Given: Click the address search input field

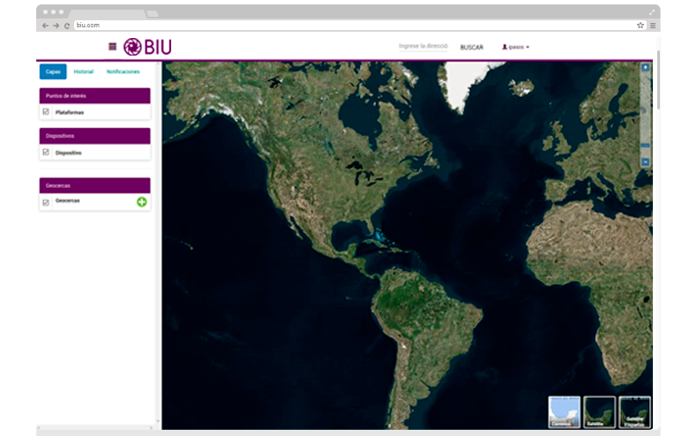Looking at the screenshot, I should pyautogui.click(x=424, y=46).
